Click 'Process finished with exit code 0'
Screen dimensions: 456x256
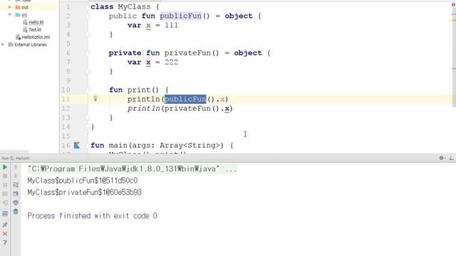[x=92, y=215]
